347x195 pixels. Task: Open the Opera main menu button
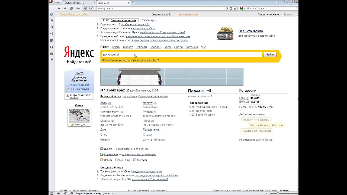[x=55, y=2]
